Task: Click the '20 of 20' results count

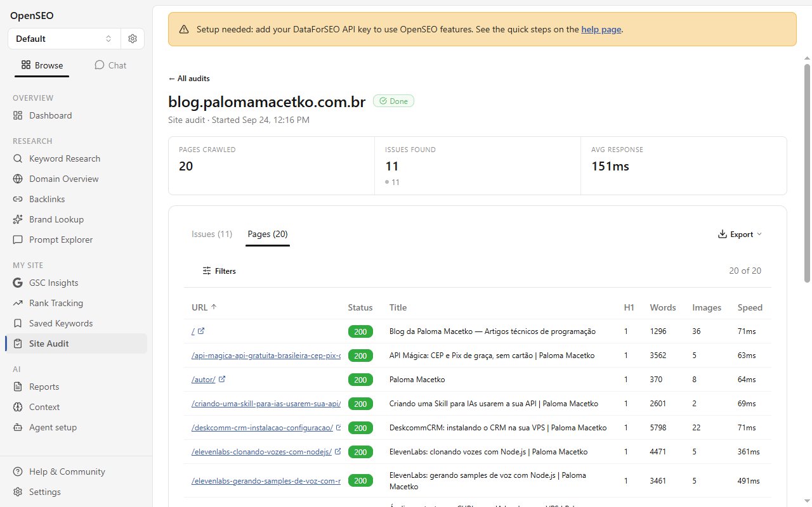Action: tap(745, 271)
